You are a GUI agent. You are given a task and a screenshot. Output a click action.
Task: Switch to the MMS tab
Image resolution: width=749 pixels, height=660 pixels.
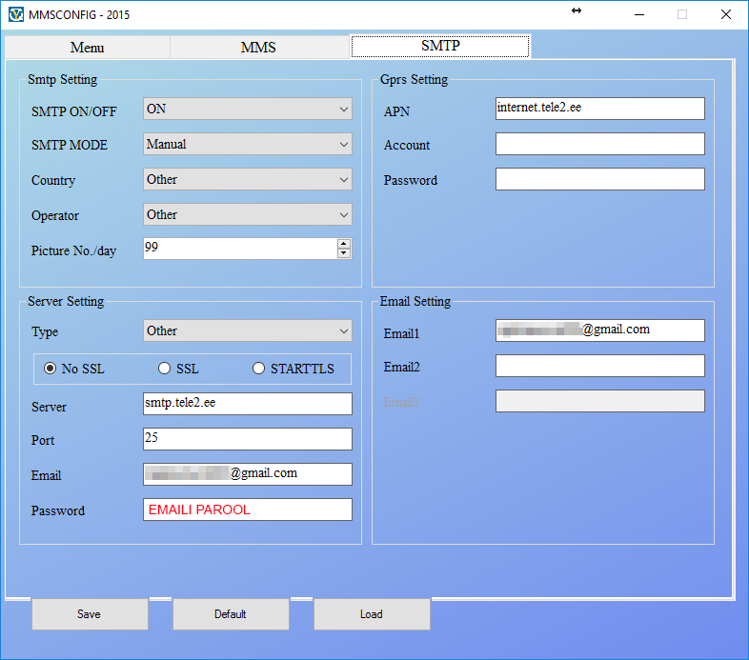pyautogui.click(x=258, y=48)
